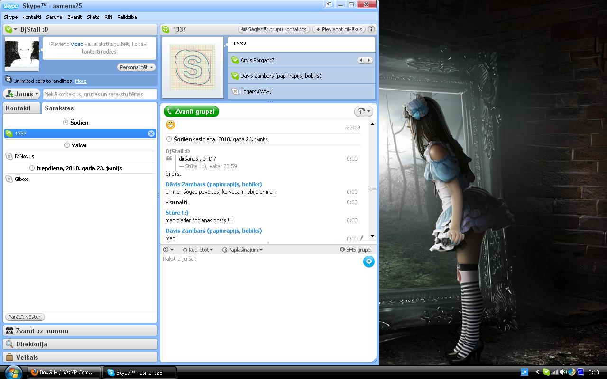Screen dimensions: 607x379
Task: Expand the Veikals panel
Action: (80, 357)
